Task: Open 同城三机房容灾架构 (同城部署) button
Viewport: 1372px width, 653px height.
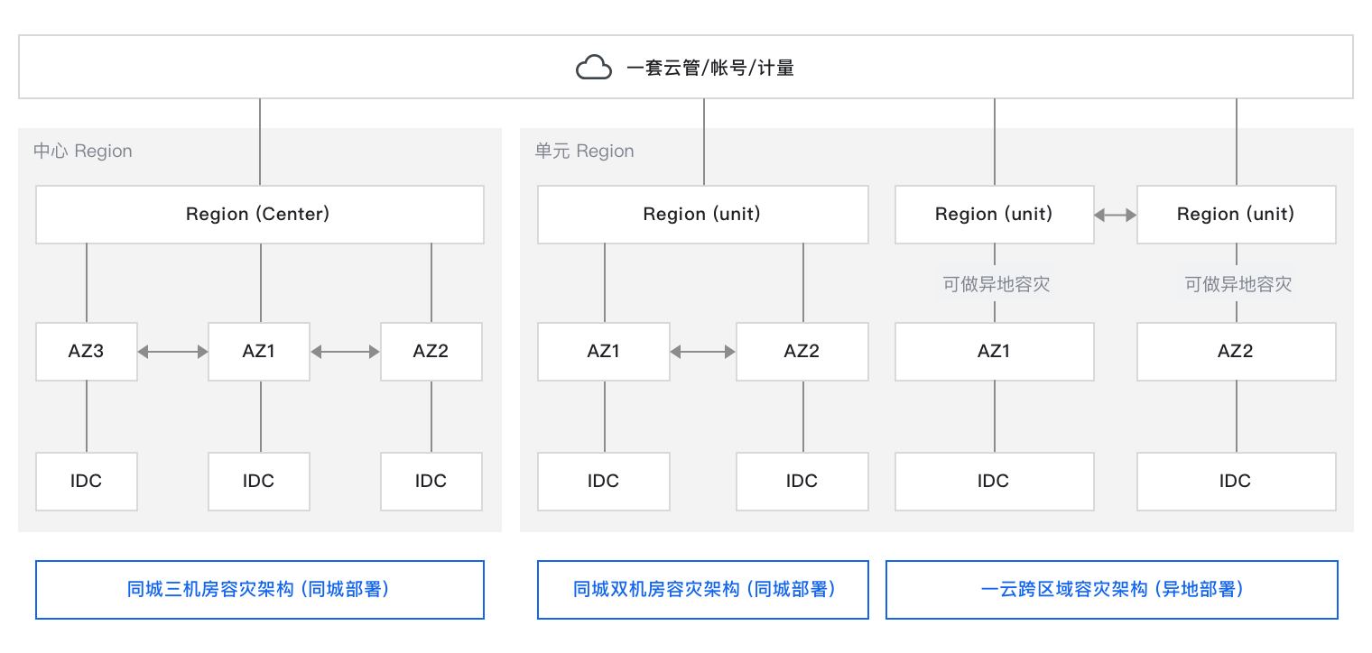Action: (x=259, y=590)
